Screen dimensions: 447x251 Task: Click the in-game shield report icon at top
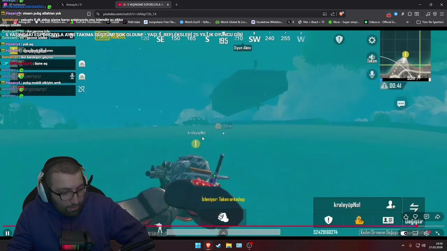339,39
